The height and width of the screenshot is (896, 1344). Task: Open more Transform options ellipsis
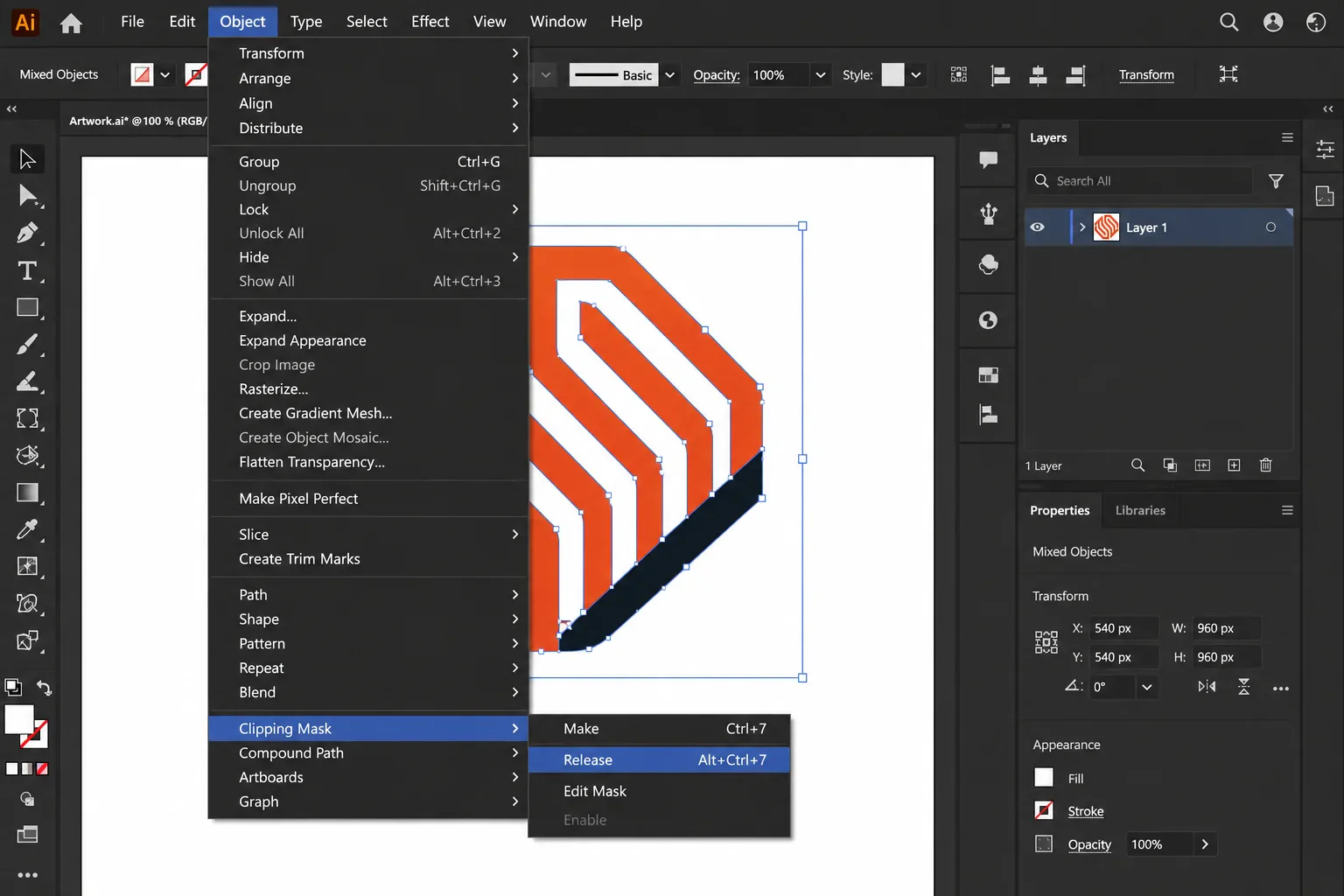(x=1281, y=689)
